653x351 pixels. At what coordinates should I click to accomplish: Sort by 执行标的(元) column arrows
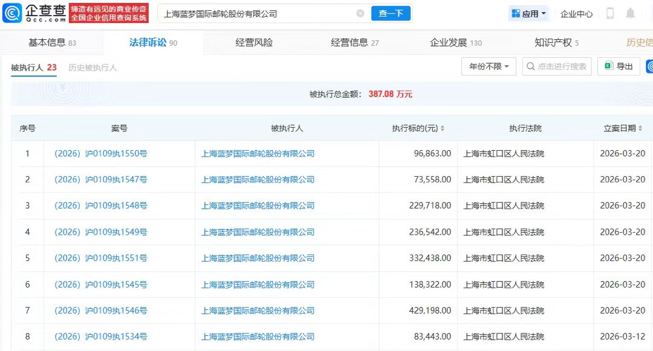click(x=443, y=128)
